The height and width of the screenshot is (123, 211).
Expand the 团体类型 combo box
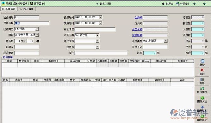coord(37,29)
